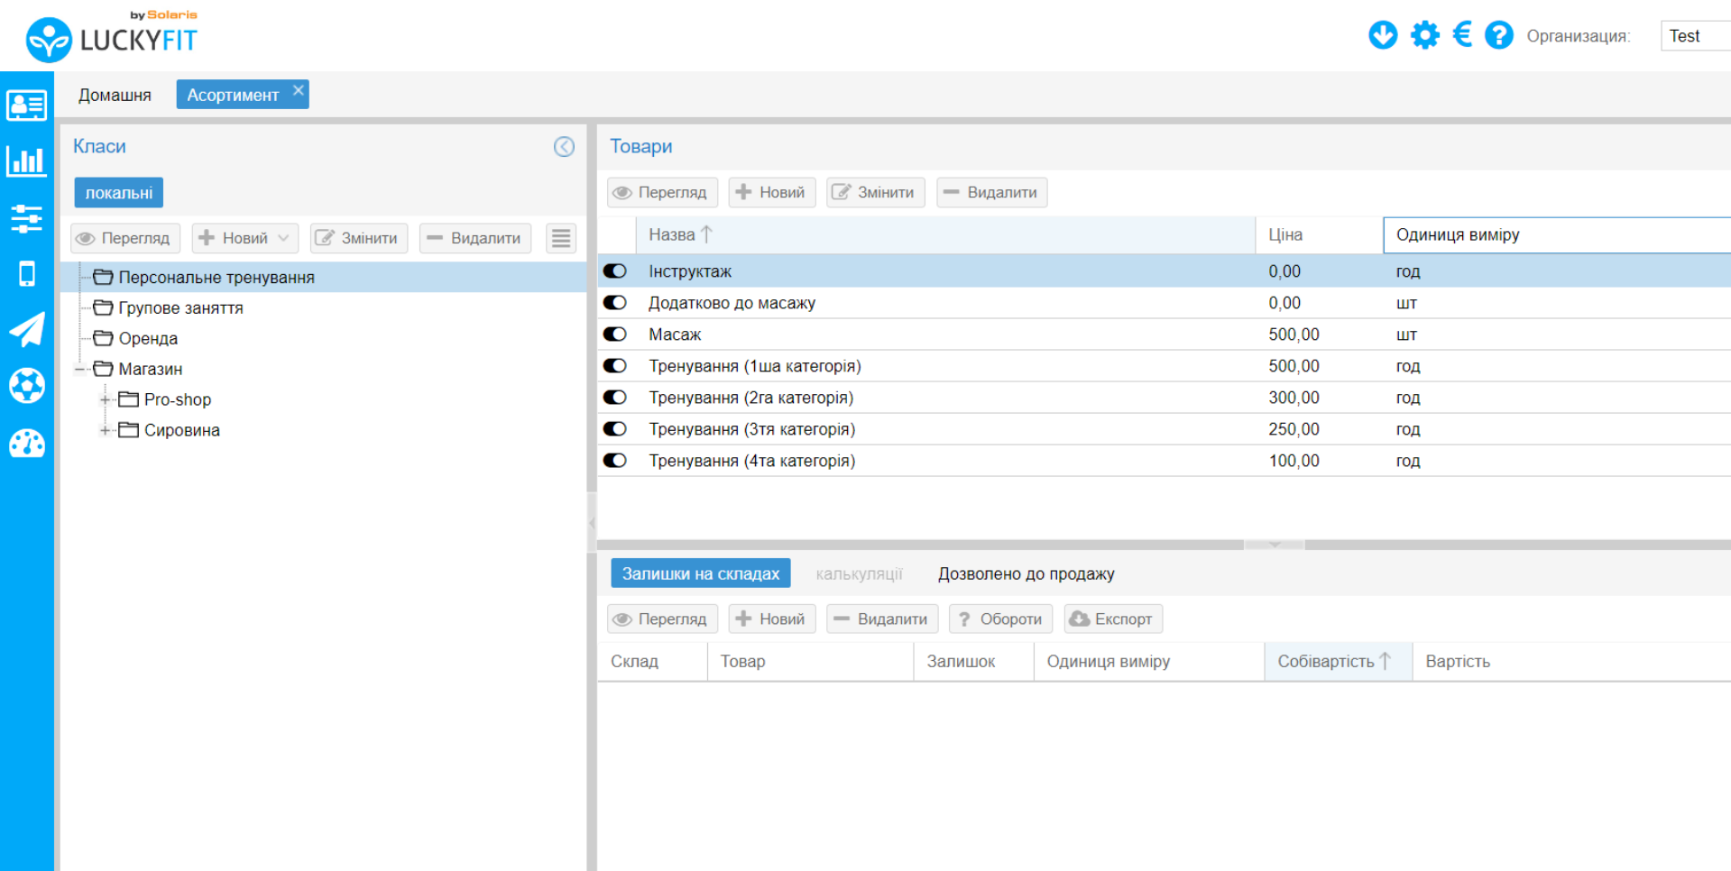Click the Залишок column header

tap(973, 661)
